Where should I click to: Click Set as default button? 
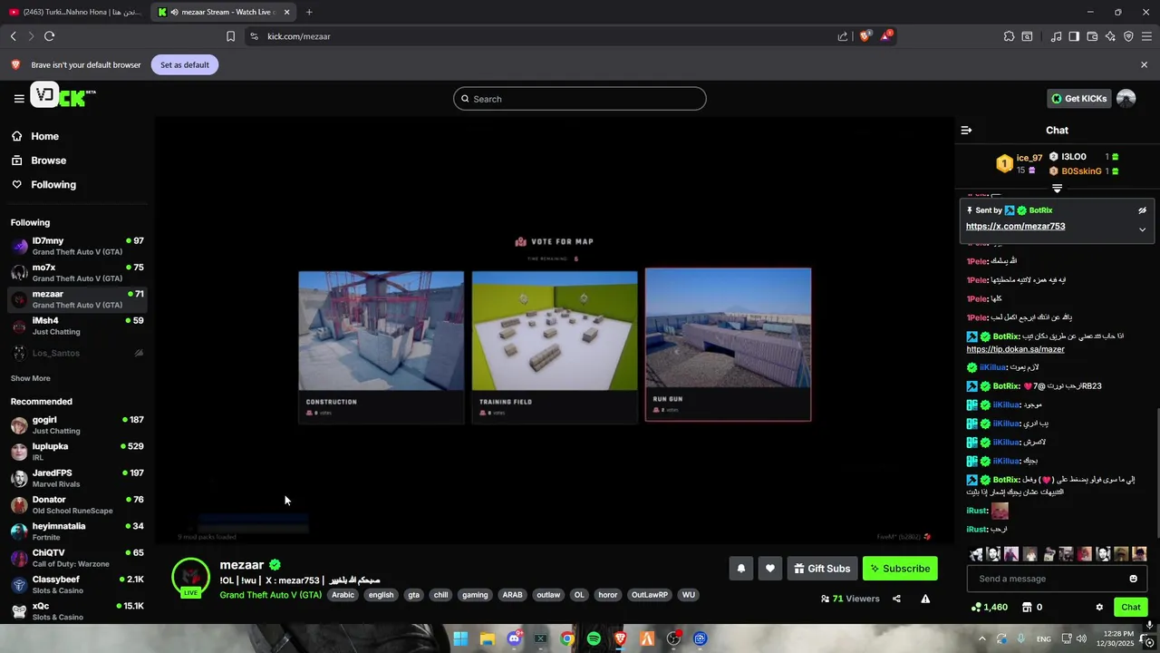coord(185,64)
